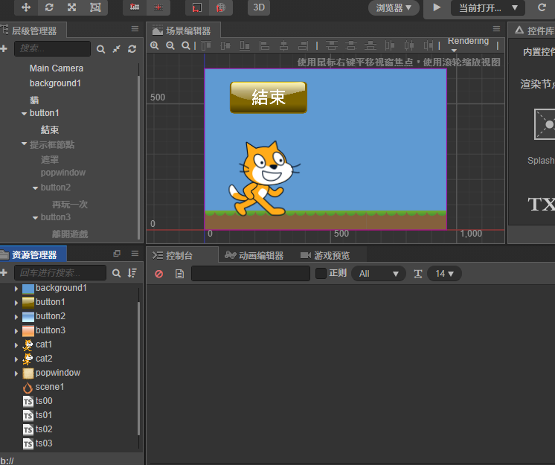Clear the console log
555x465 pixels.
[x=159, y=274]
